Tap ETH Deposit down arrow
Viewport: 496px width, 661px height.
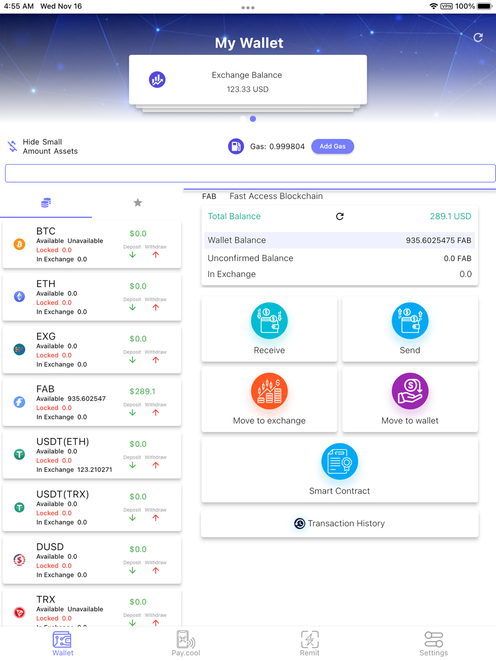(x=132, y=307)
